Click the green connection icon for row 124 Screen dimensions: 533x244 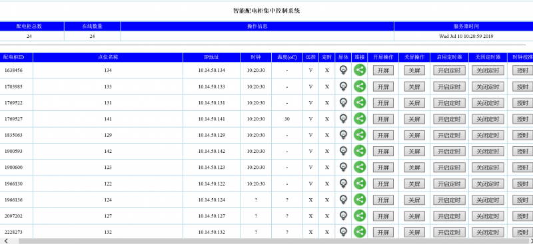[360, 199]
